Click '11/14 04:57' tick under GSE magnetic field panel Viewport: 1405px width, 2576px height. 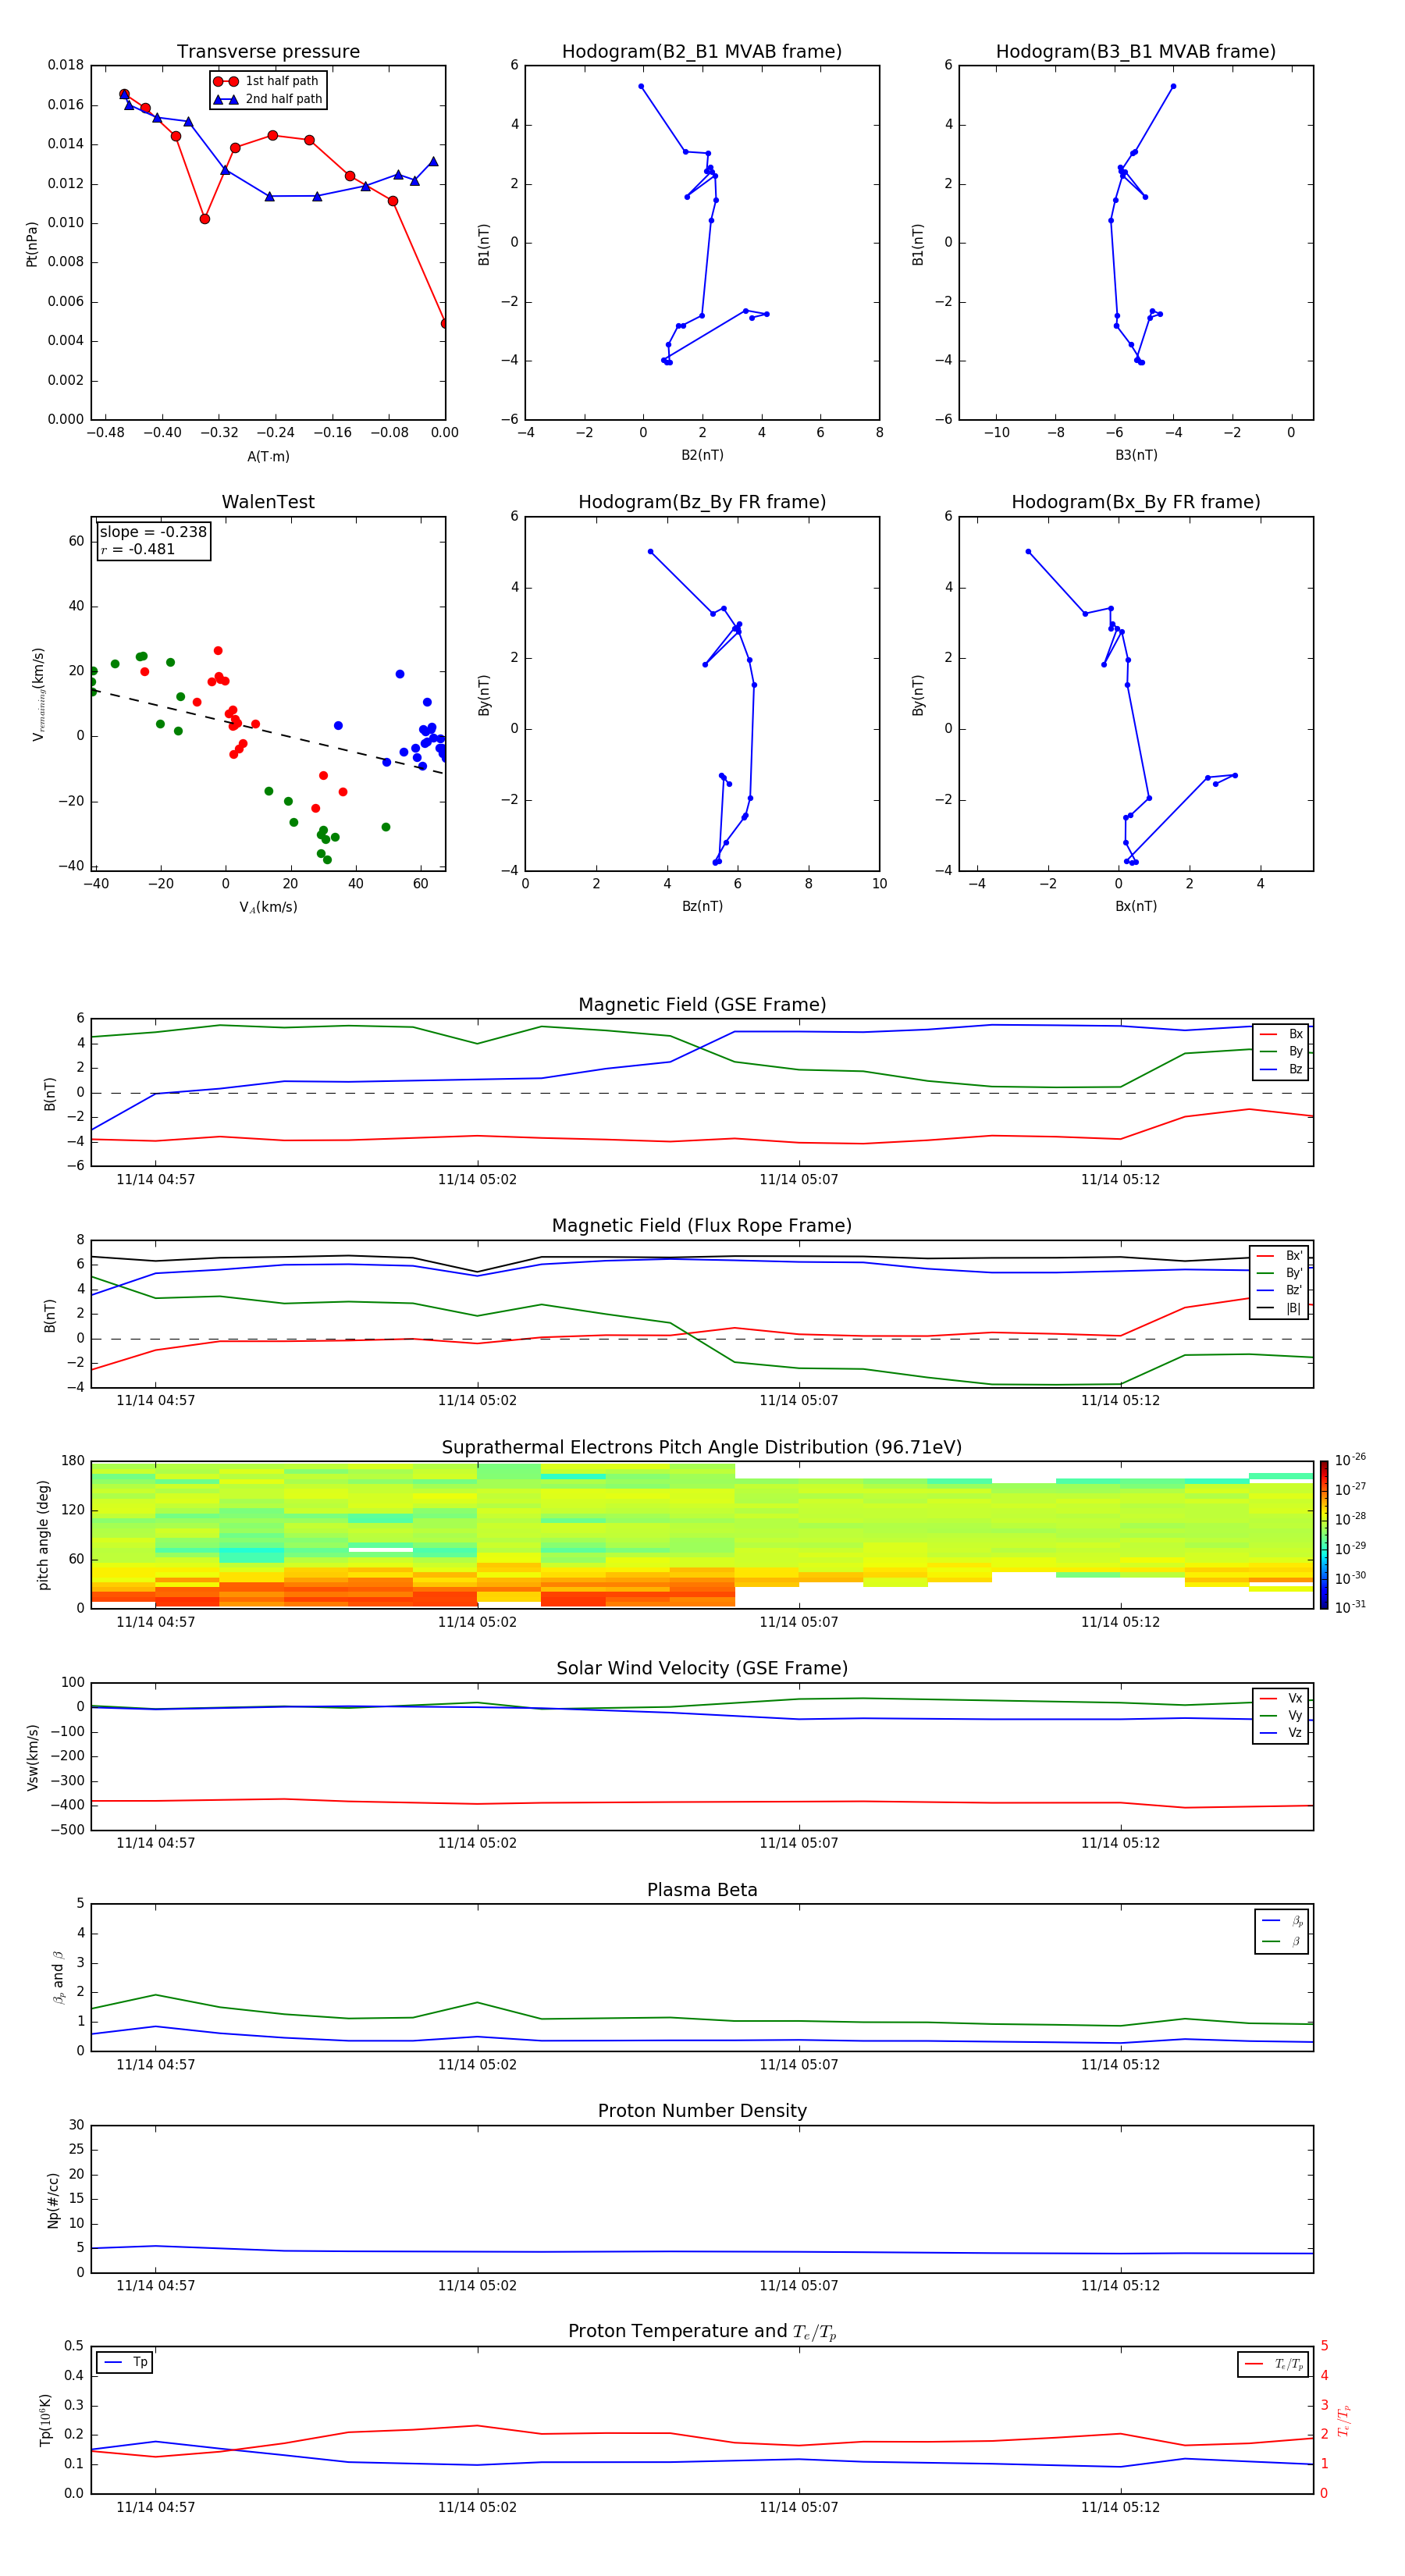pos(155,1179)
